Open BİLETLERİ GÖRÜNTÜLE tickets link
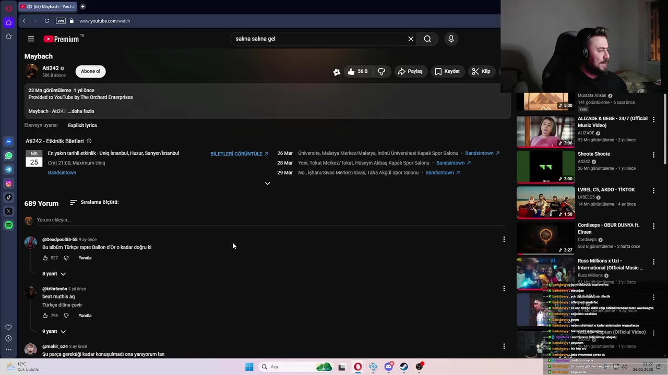The height and width of the screenshot is (375, 668). tap(239, 154)
